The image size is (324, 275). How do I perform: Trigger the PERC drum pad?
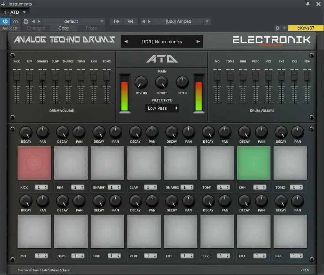point(144,231)
